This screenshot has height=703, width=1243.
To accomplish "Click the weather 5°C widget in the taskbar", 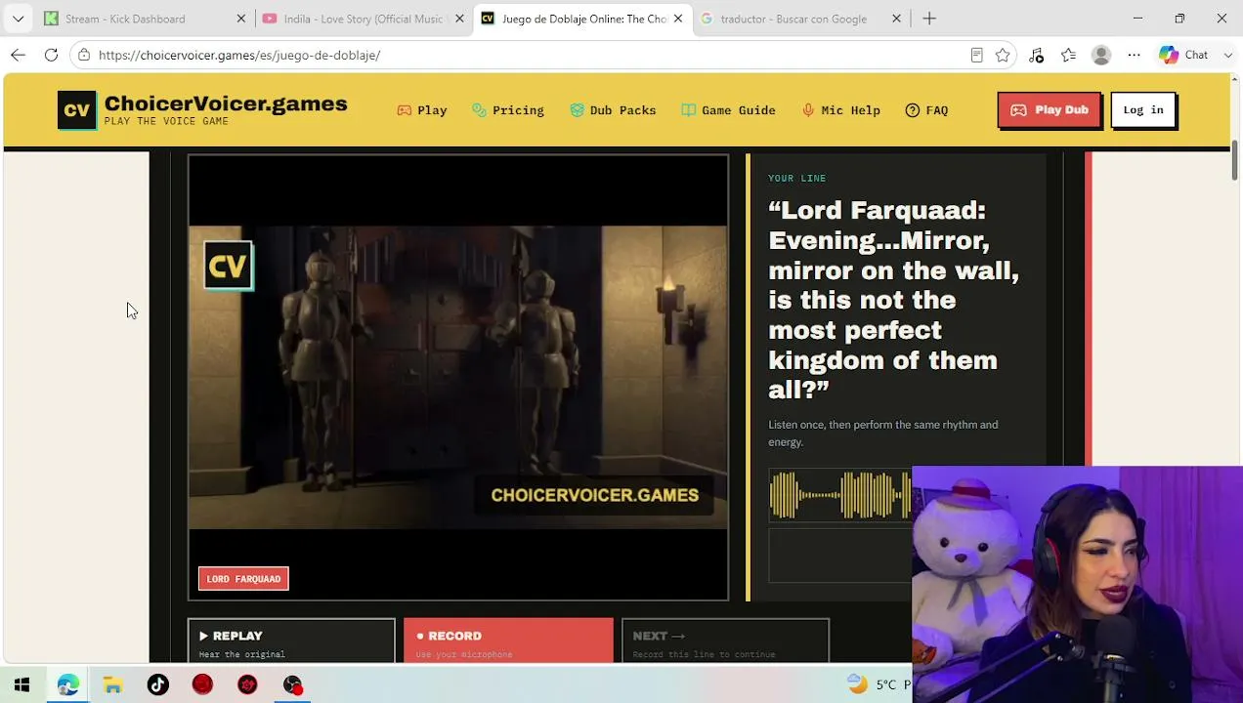I will pyautogui.click(x=879, y=684).
